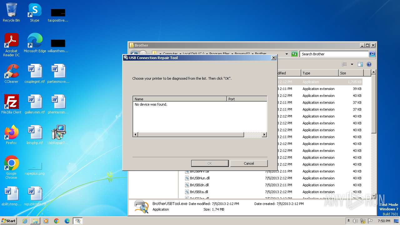Open gallerymin.rtf document icon
400x225 pixels.
[x=35, y=104]
